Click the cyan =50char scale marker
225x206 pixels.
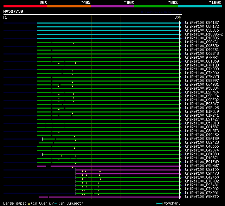159,203
